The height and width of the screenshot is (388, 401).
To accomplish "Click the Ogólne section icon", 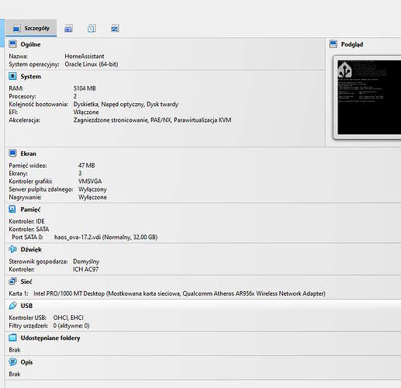I will click(12, 44).
